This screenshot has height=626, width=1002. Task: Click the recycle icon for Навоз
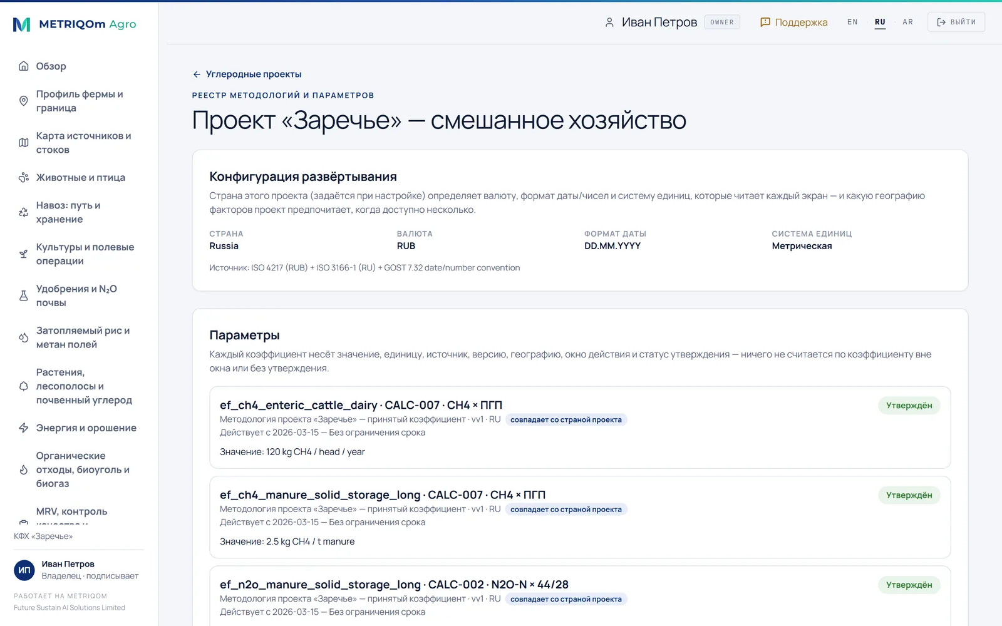24,212
